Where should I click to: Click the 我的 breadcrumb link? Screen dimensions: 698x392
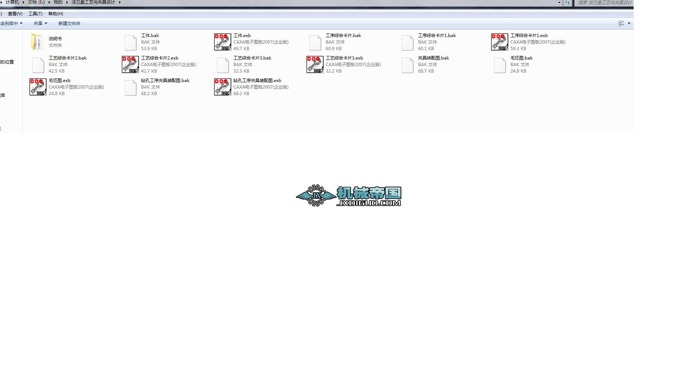(x=58, y=2)
